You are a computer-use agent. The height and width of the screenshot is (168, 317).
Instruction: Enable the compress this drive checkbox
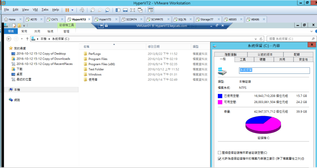(x=220, y=153)
